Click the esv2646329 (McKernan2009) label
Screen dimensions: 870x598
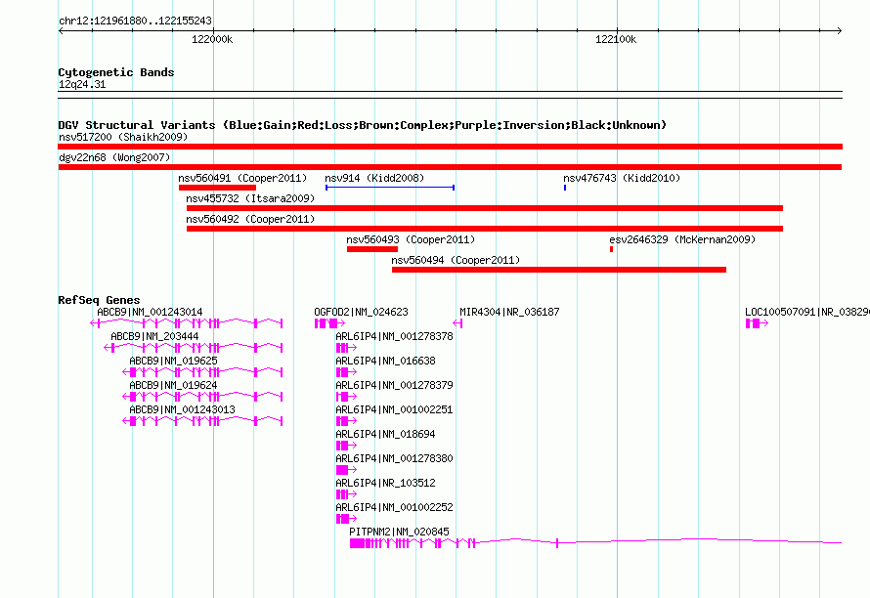(682, 239)
